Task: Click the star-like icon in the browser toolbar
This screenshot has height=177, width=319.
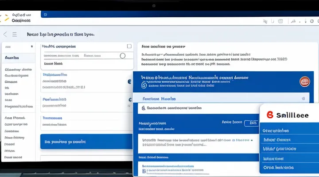Action: coord(265,21)
